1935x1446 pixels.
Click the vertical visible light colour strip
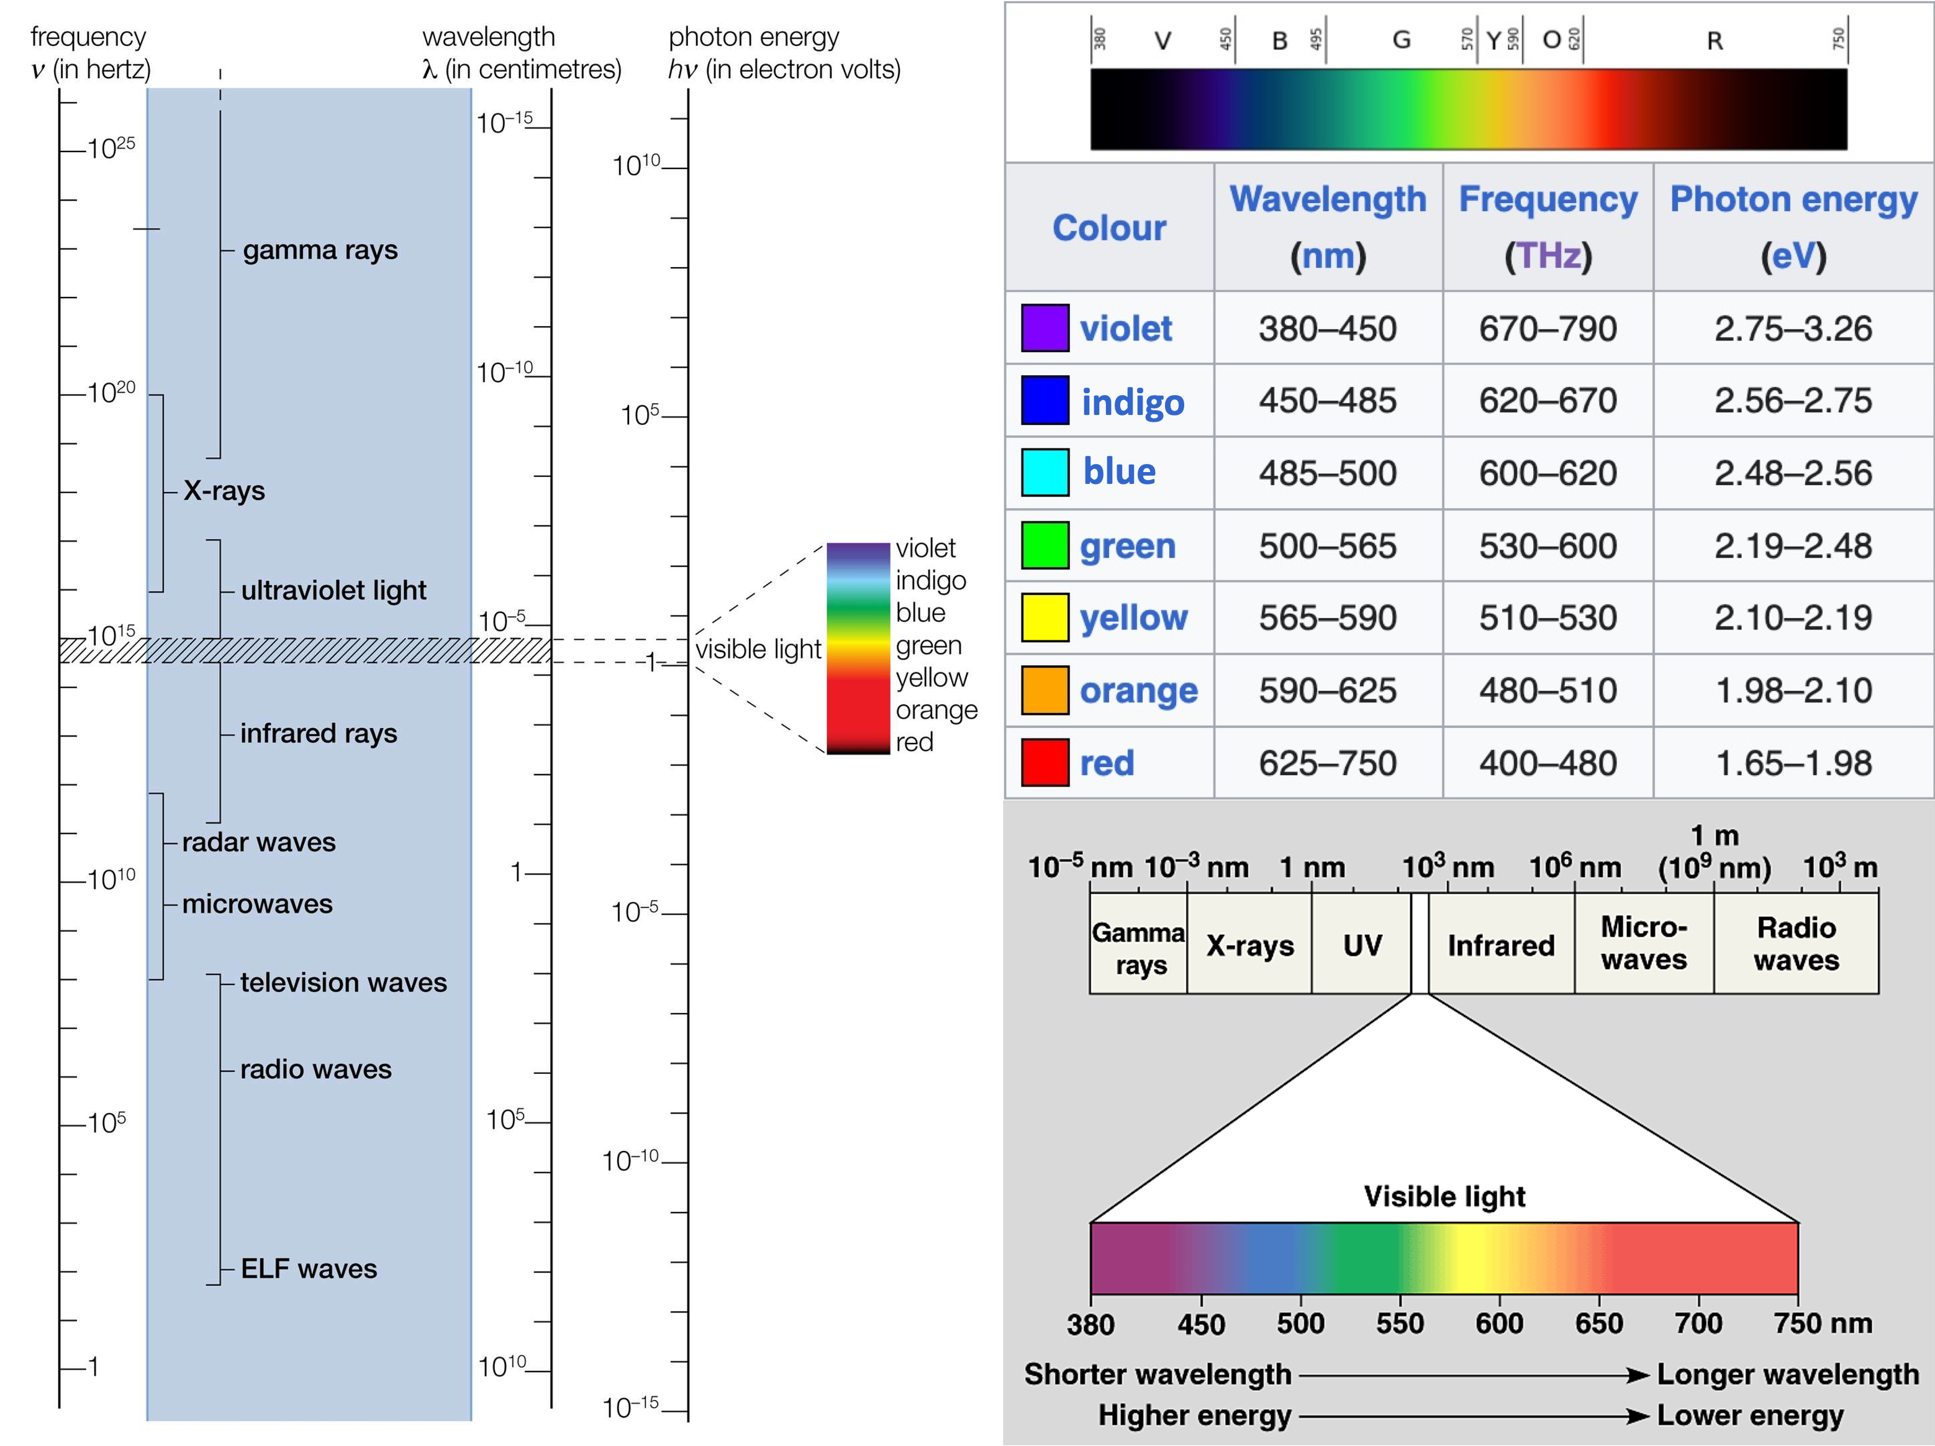coord(858,648)
